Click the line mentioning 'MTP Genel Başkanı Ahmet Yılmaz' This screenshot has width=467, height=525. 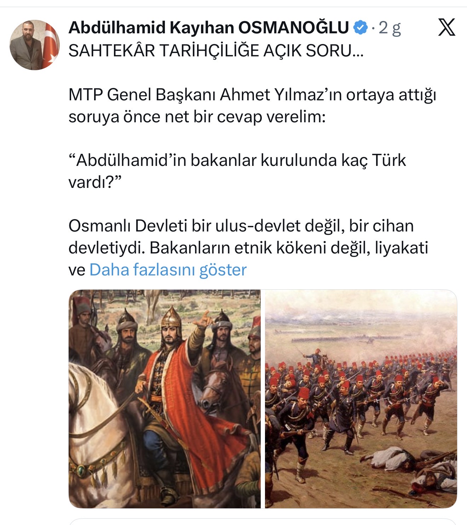[252, 95]
